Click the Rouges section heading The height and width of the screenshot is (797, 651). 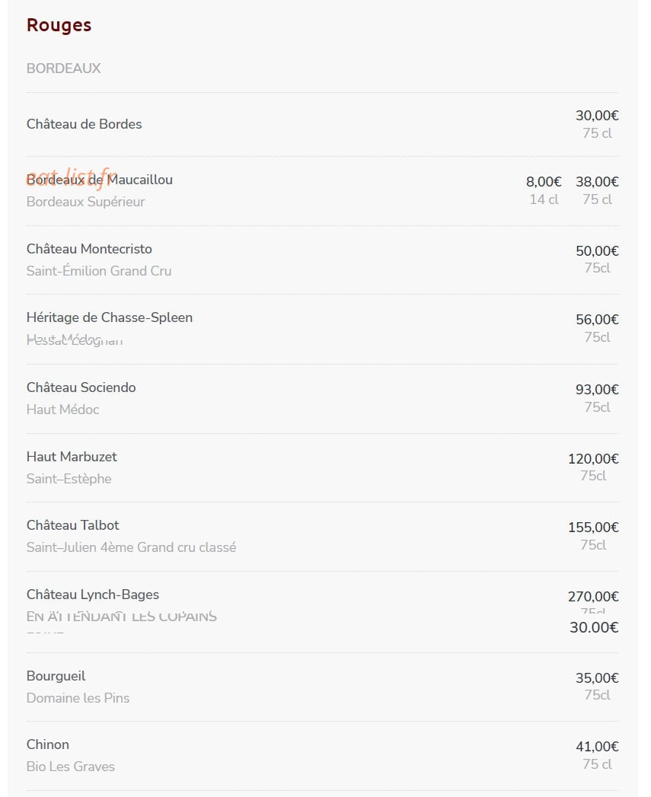[59, 25]
